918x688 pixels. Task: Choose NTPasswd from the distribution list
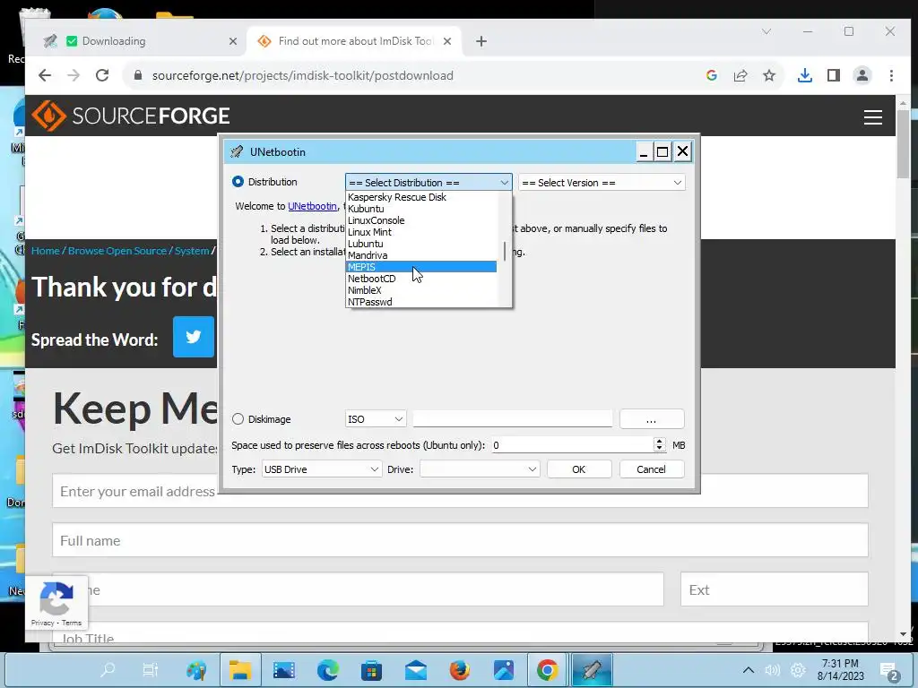(370, 302)
